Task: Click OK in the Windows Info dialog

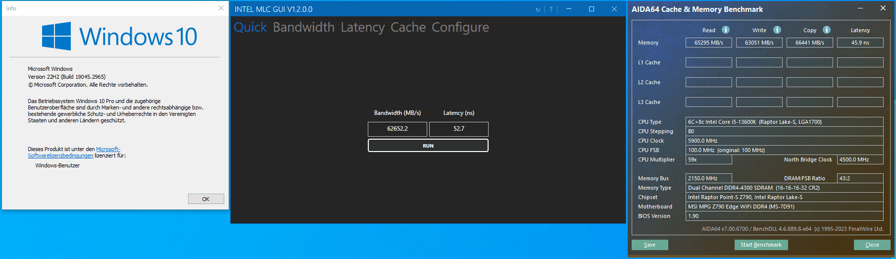Action: pos(206,199)
